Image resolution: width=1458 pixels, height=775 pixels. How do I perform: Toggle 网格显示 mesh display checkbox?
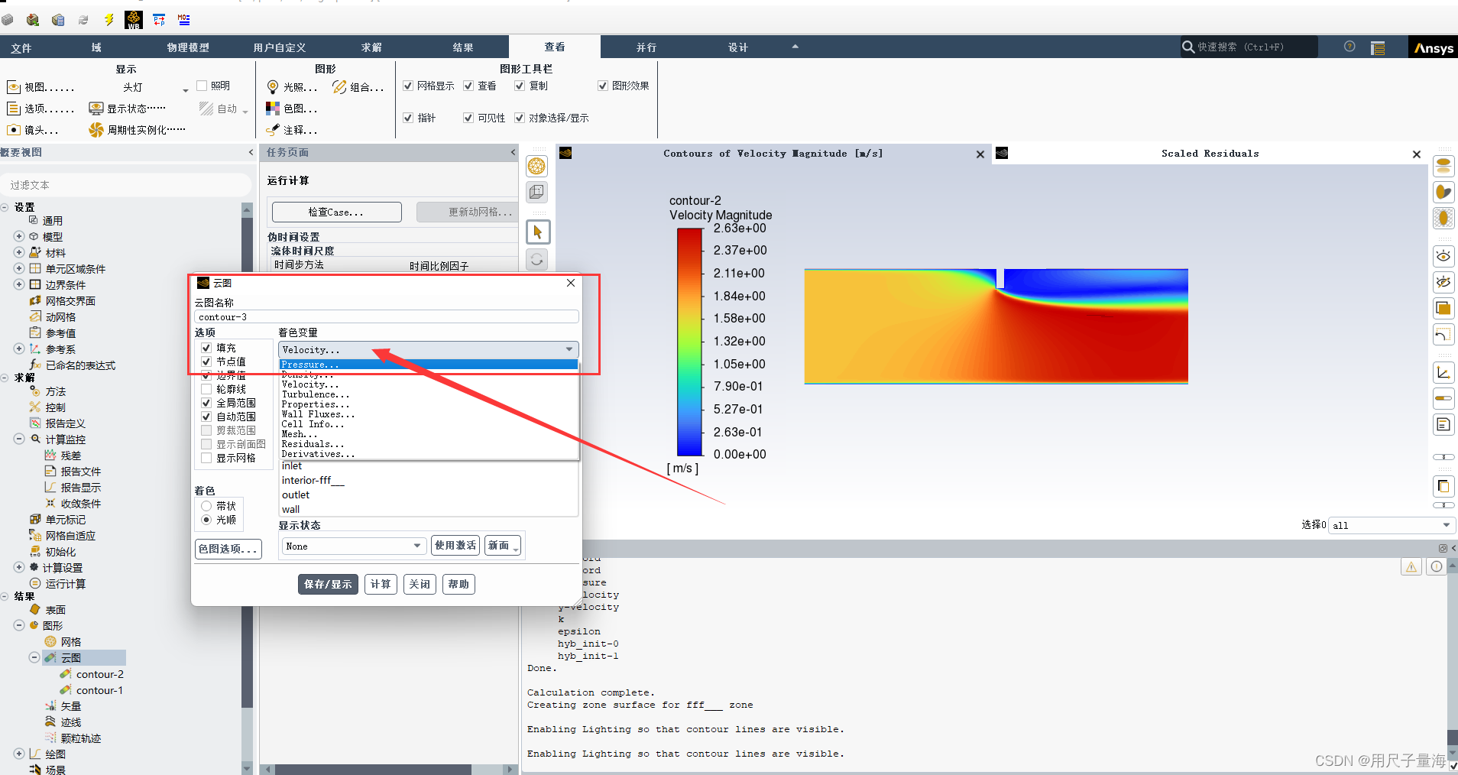tap(408, 86)
